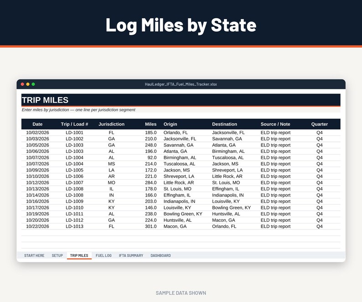The height and width of the screenshot is (302, 362).
Task: Click the Source / Note column header
Action: [275, 124]
